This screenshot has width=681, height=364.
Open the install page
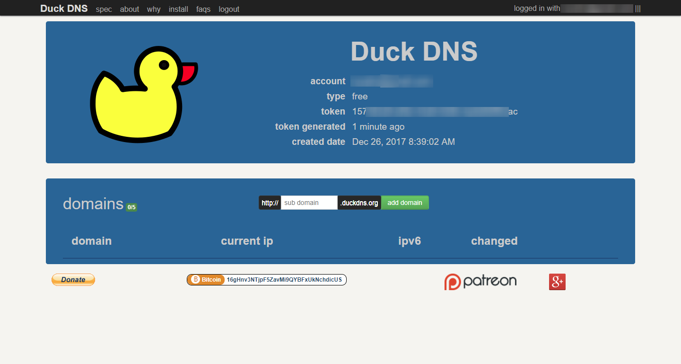pos(178,9)
